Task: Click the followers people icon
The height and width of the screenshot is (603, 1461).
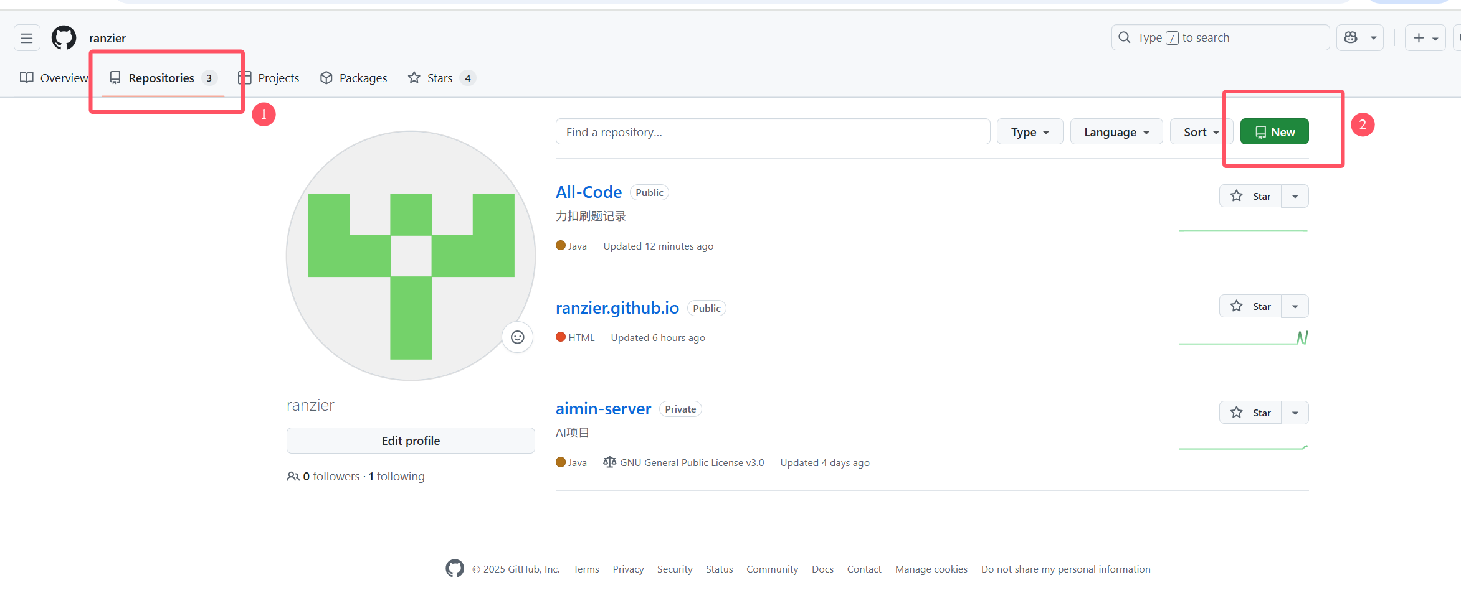Action: pyautogui.click(x=293, y=477)
